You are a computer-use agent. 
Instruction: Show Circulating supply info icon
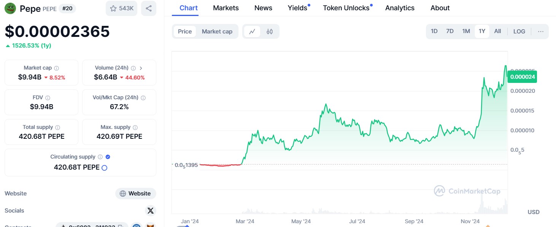pyautogui.click(x=100, y=157)
